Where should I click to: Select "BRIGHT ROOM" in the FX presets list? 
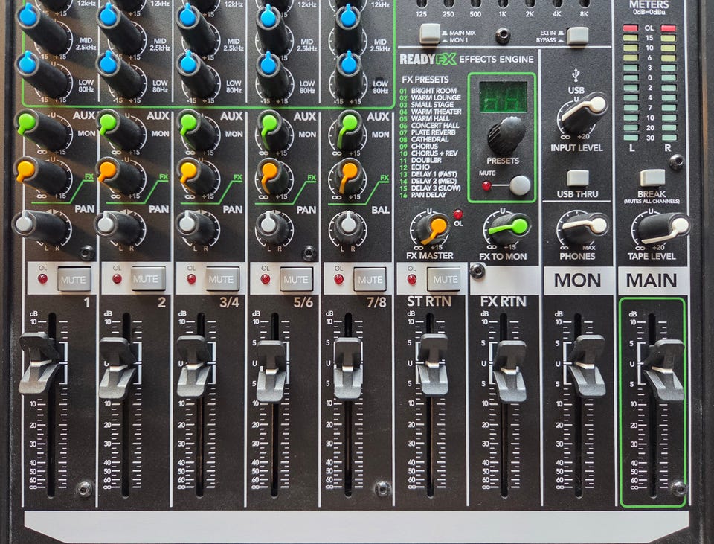(434, 91)
